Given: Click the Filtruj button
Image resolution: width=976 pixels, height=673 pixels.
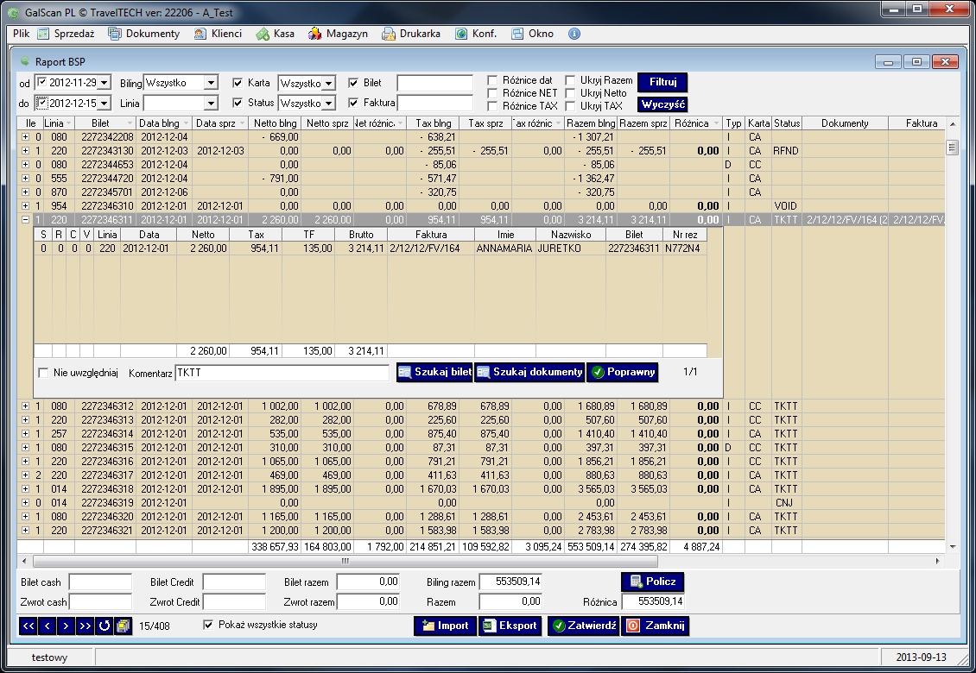Looking at the screenshot, I should point(662,82).
